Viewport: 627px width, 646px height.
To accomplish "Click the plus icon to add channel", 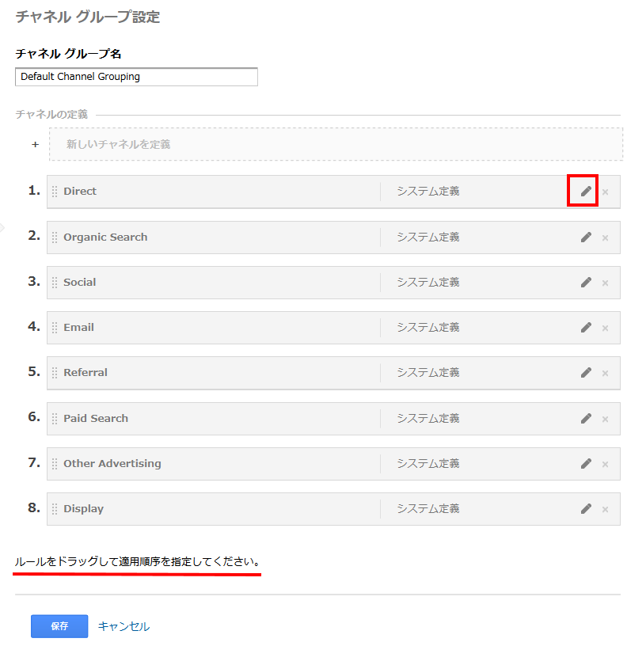I will click(x=35, y=145).
